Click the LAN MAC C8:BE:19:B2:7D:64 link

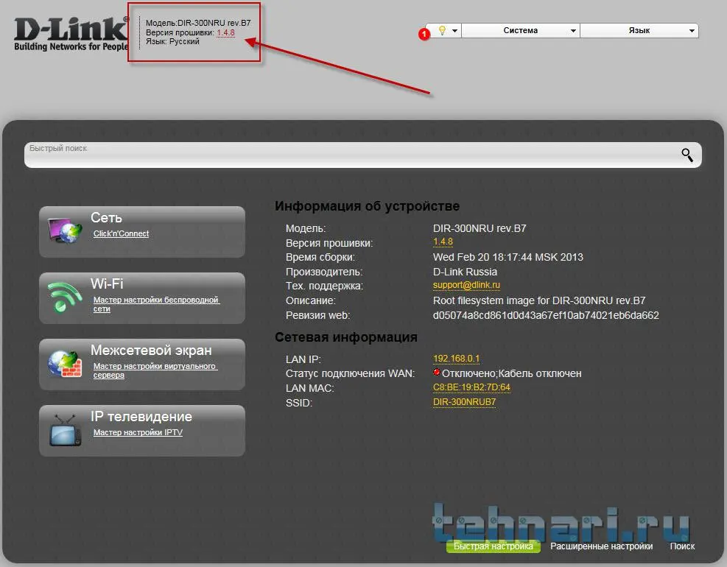pyautogui.click(x=471, y=387)
